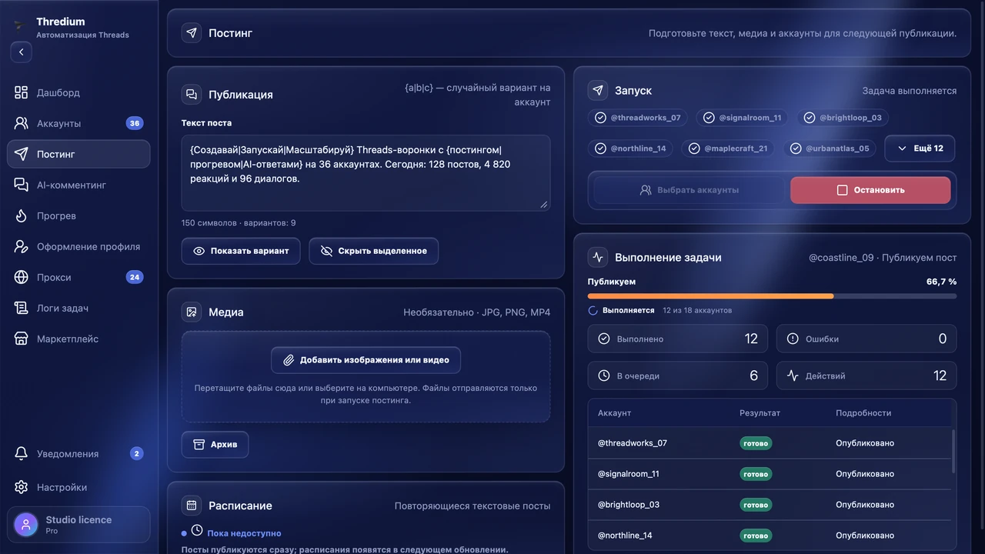Expand the Ещё 12 accounts list
985x554 pixels.
920,149
